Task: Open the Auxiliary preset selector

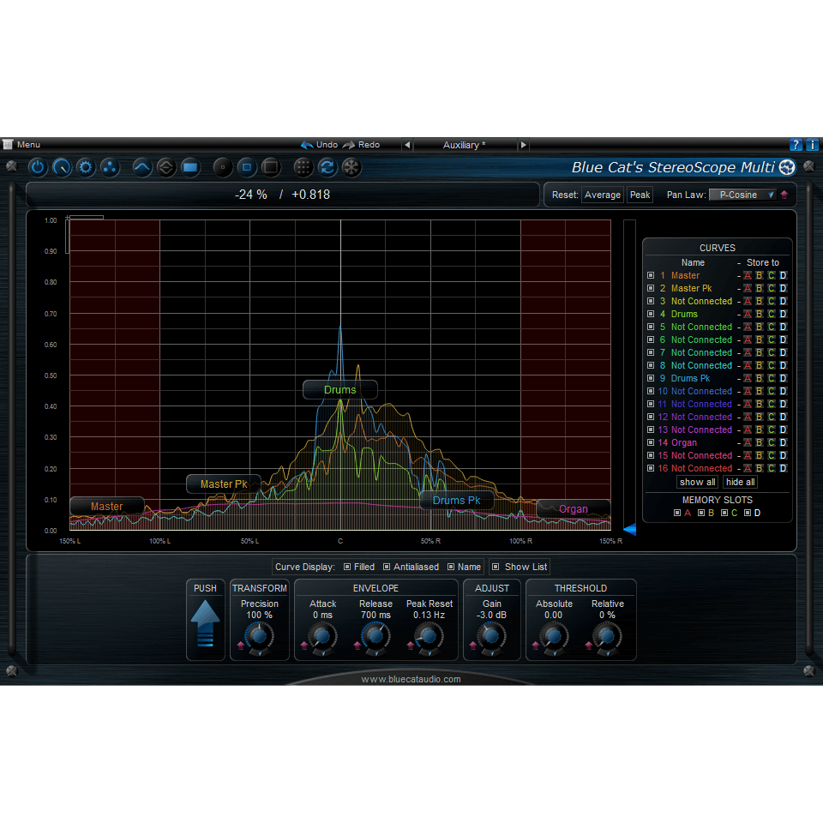Action: (x=464, y=145)
